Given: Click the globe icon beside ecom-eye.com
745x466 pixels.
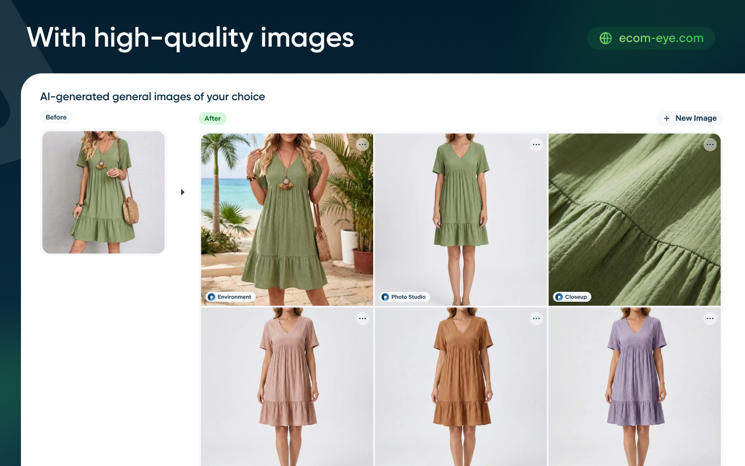Looking at the screenshot, I should (605, 38).
